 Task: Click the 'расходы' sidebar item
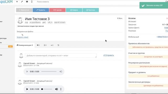tap(3, 38)
